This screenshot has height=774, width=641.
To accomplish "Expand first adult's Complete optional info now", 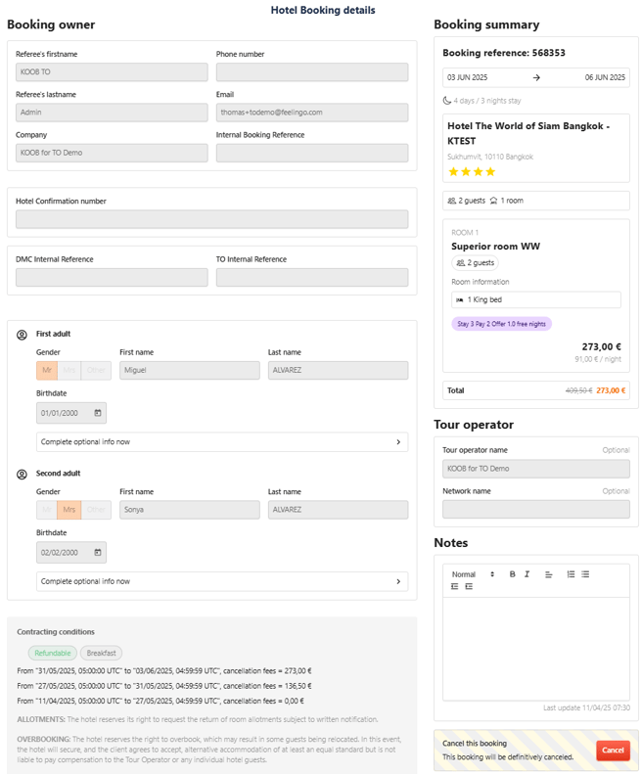I will [221, 442].
